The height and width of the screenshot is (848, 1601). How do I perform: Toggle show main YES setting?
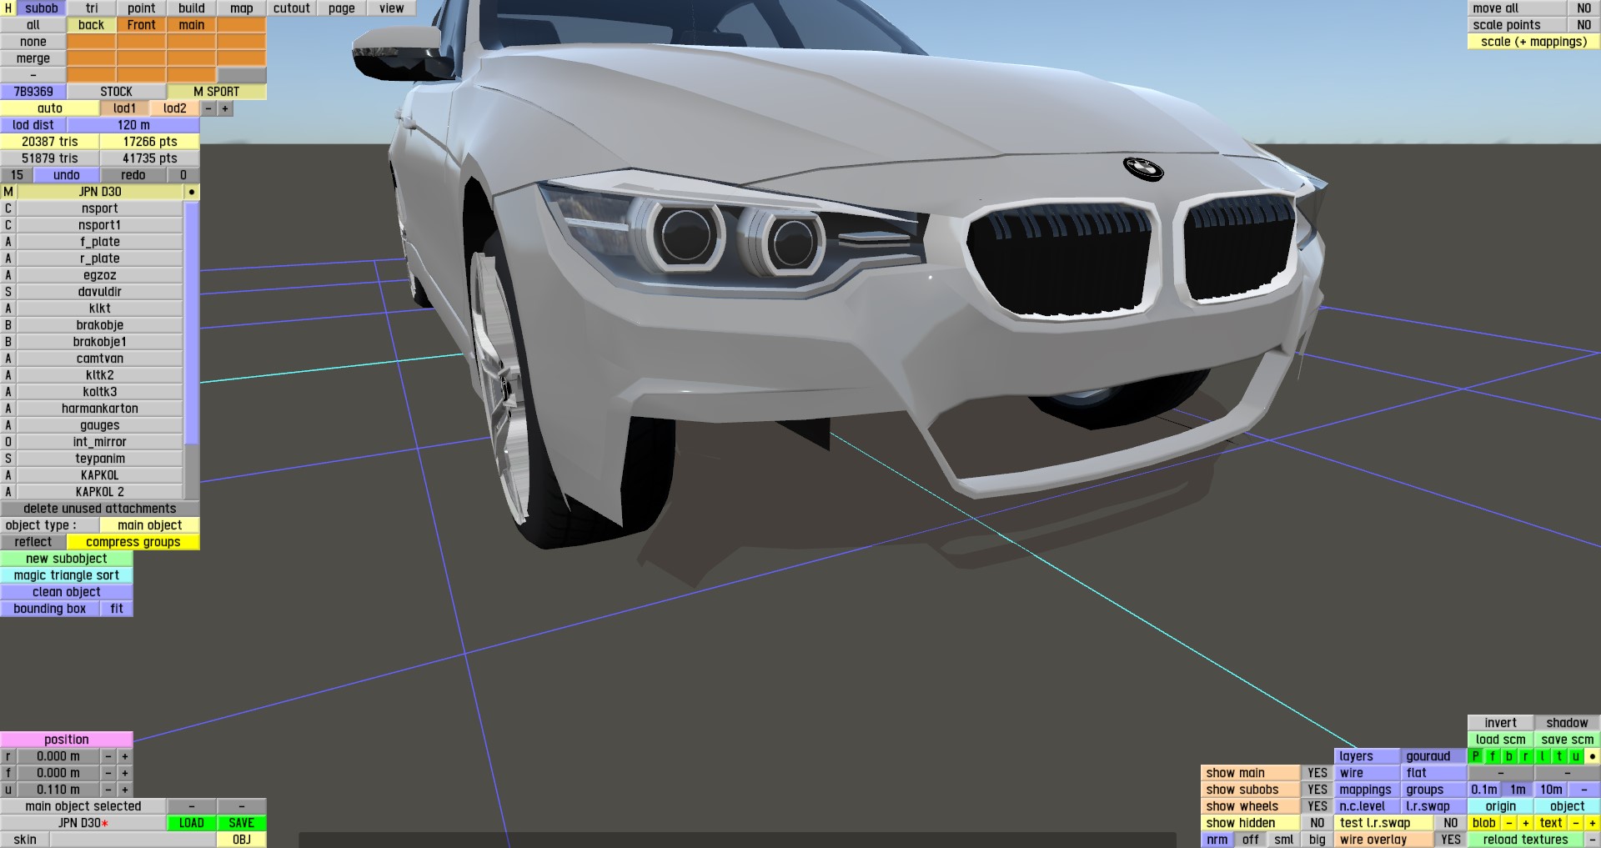coord(1317,773)
